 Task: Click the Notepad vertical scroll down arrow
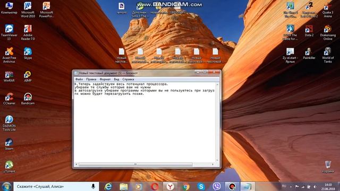(217, 160)
